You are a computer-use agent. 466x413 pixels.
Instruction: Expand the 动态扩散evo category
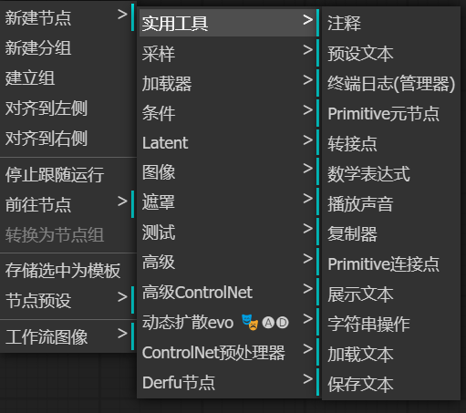(229, 322)
